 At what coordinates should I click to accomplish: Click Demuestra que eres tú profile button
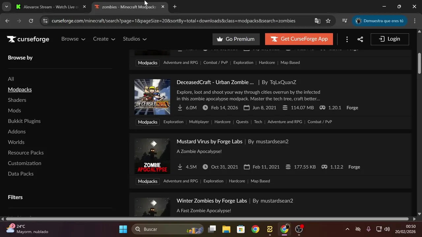[x=379, y=21]
